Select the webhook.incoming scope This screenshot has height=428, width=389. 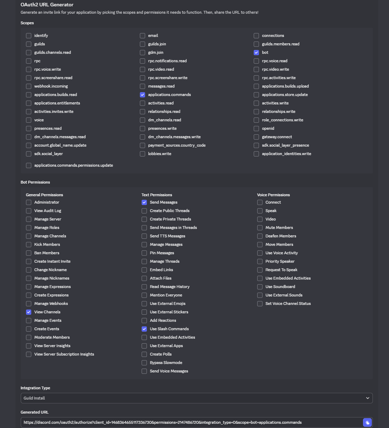[29, 86]
